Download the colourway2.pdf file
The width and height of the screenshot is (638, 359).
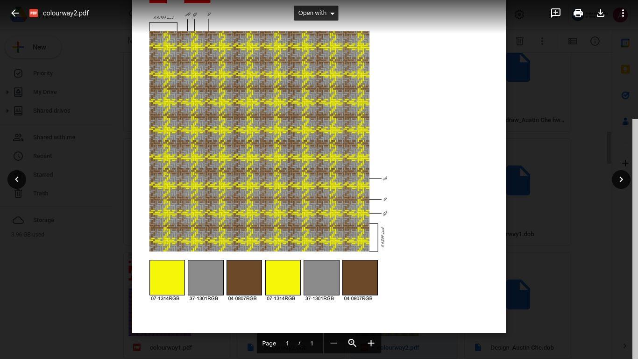click(601, 13)
